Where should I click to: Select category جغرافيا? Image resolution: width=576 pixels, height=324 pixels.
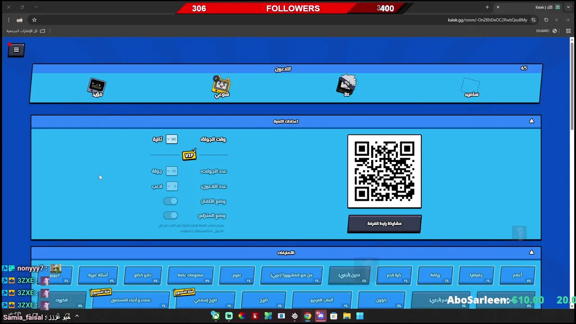click(x=476, y=275)
